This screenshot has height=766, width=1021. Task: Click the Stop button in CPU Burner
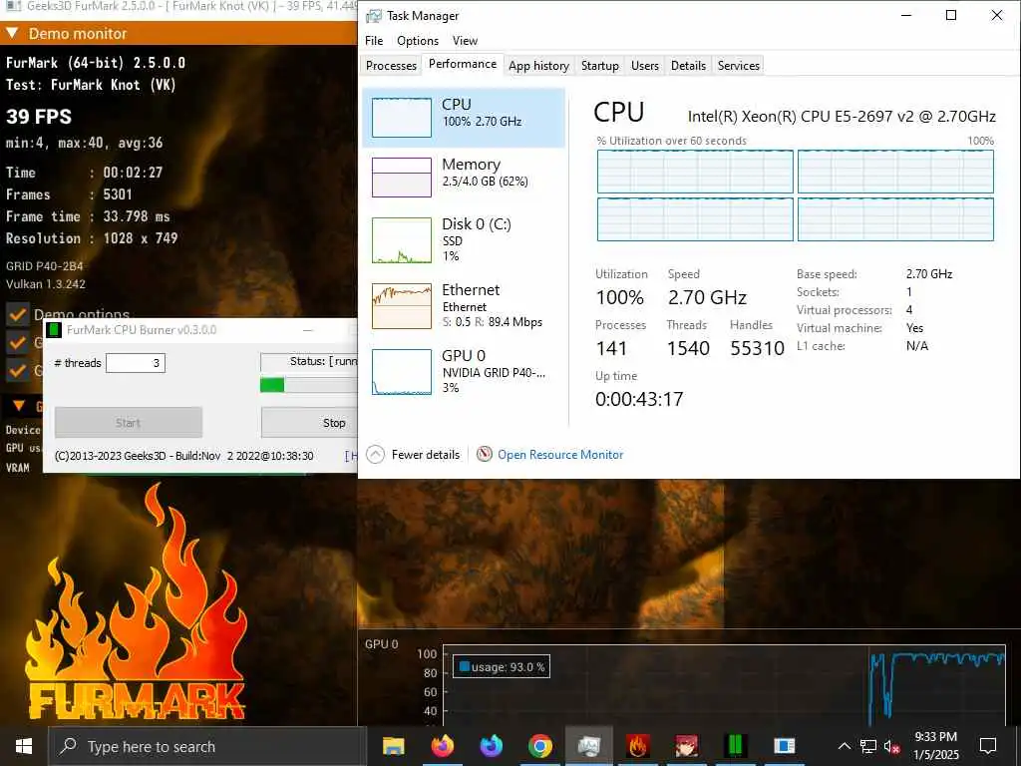point(309,423)
